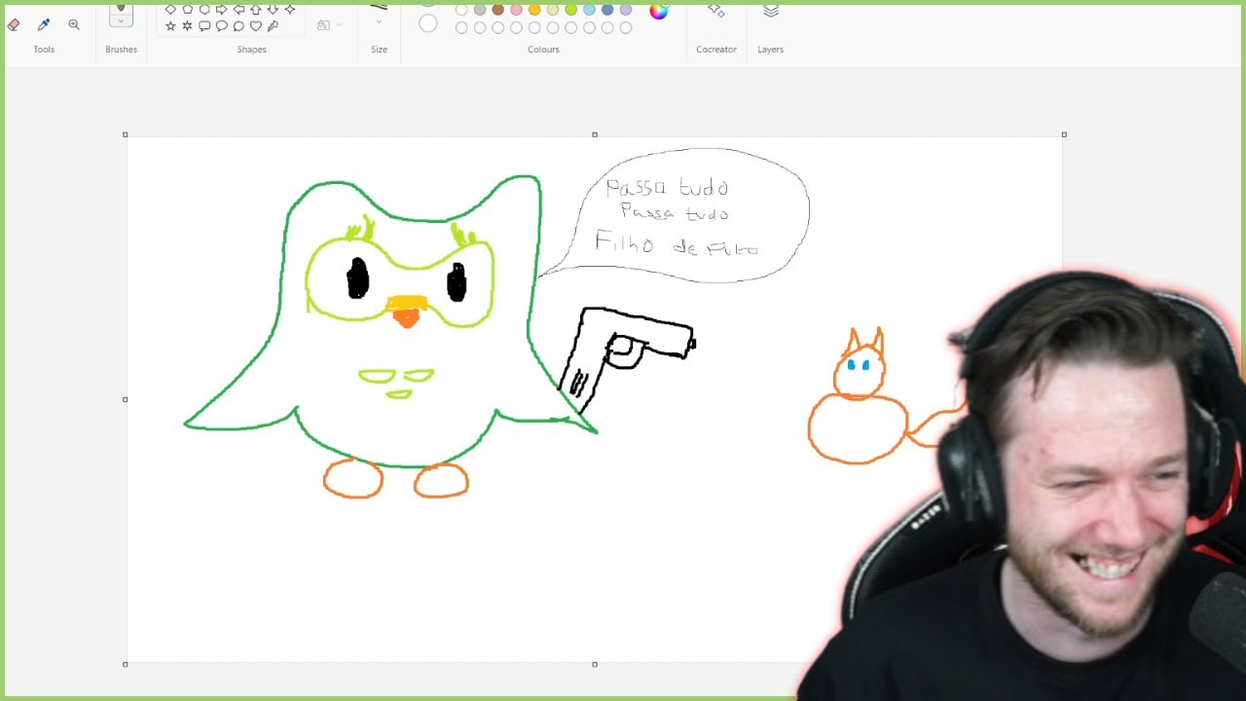This screenshot has width=1246, height=701.
Task: Choose the diamond shape
Action: [170, 9]
